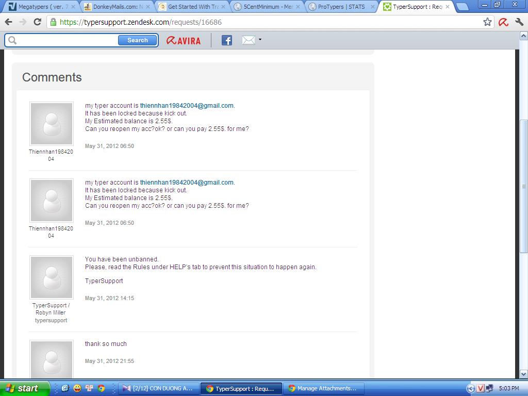
Task: Close the Megatypers tab
Action: point(73,7)
